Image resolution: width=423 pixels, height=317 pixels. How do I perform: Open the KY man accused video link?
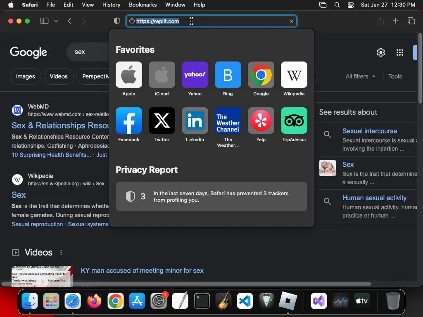(x=142, y=271)
